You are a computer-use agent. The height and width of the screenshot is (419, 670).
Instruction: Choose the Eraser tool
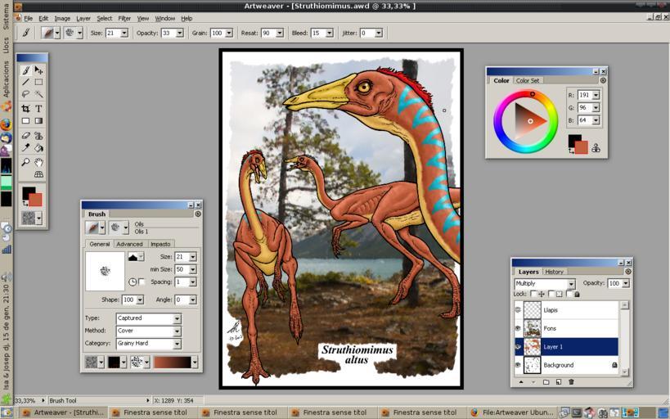(25, 135)
